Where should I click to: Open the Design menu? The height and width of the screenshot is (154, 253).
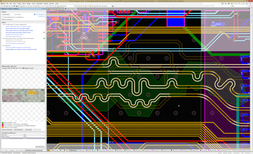(x=29, y=4)
